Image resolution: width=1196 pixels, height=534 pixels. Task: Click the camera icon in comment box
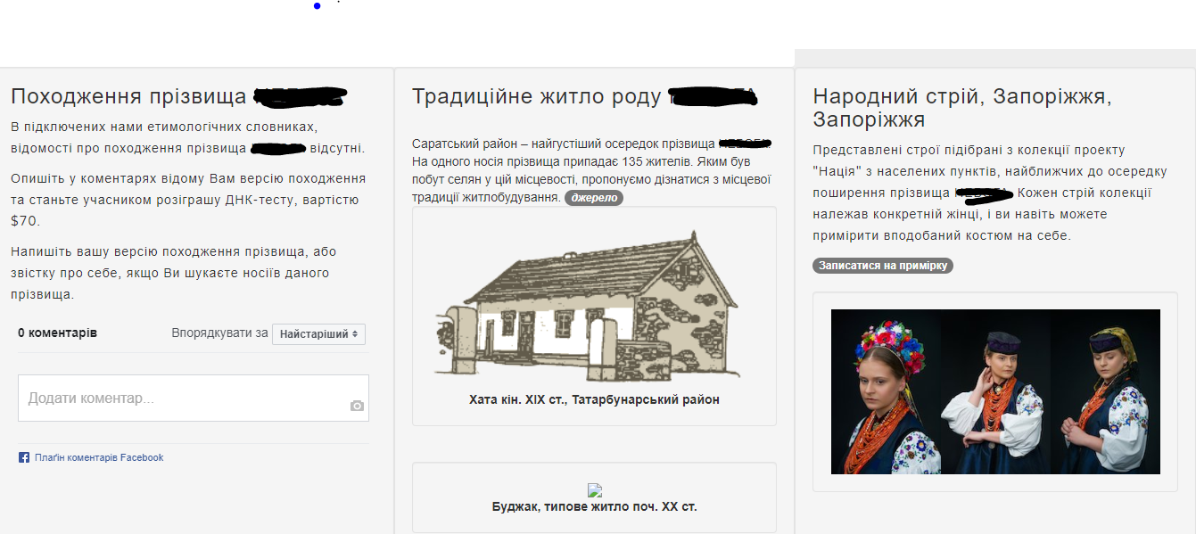point(357,406)
